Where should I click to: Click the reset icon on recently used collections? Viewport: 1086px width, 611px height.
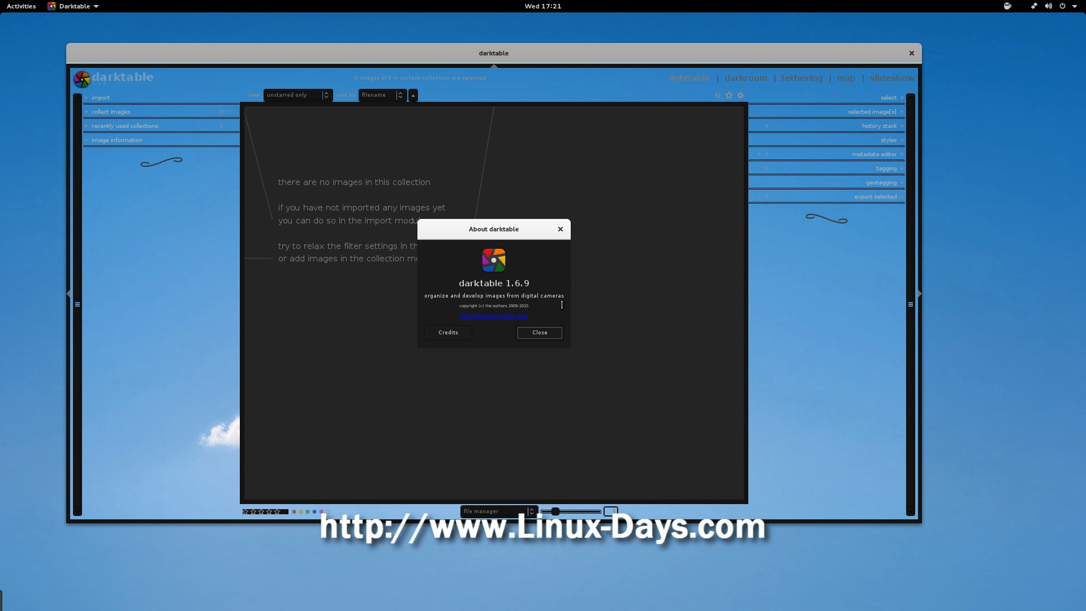[221, 126]
